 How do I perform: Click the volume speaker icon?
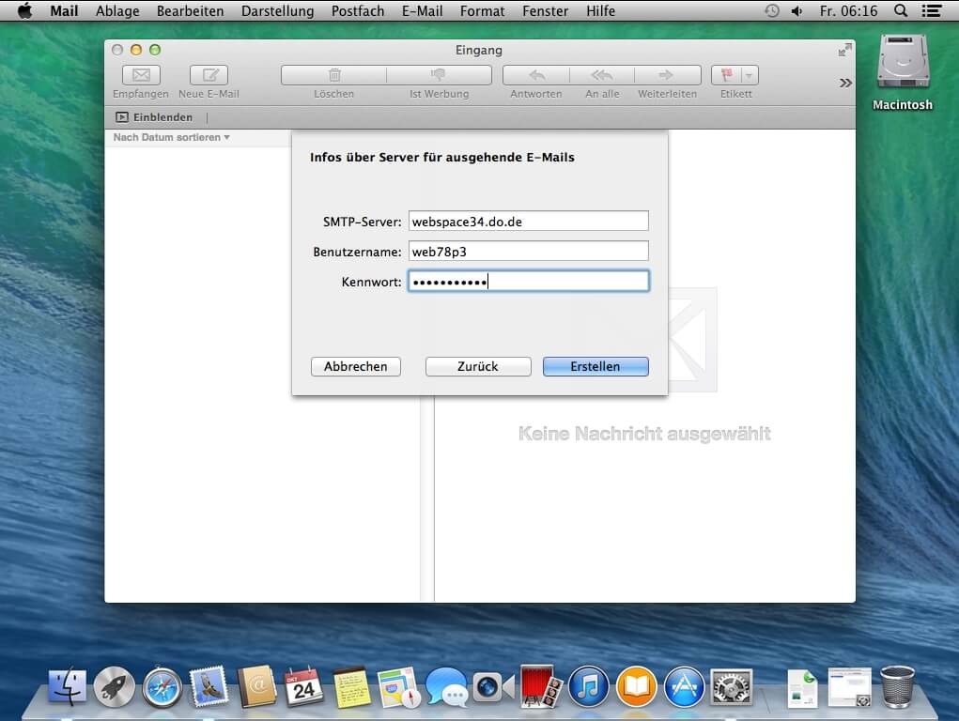(x=797, y=11)
